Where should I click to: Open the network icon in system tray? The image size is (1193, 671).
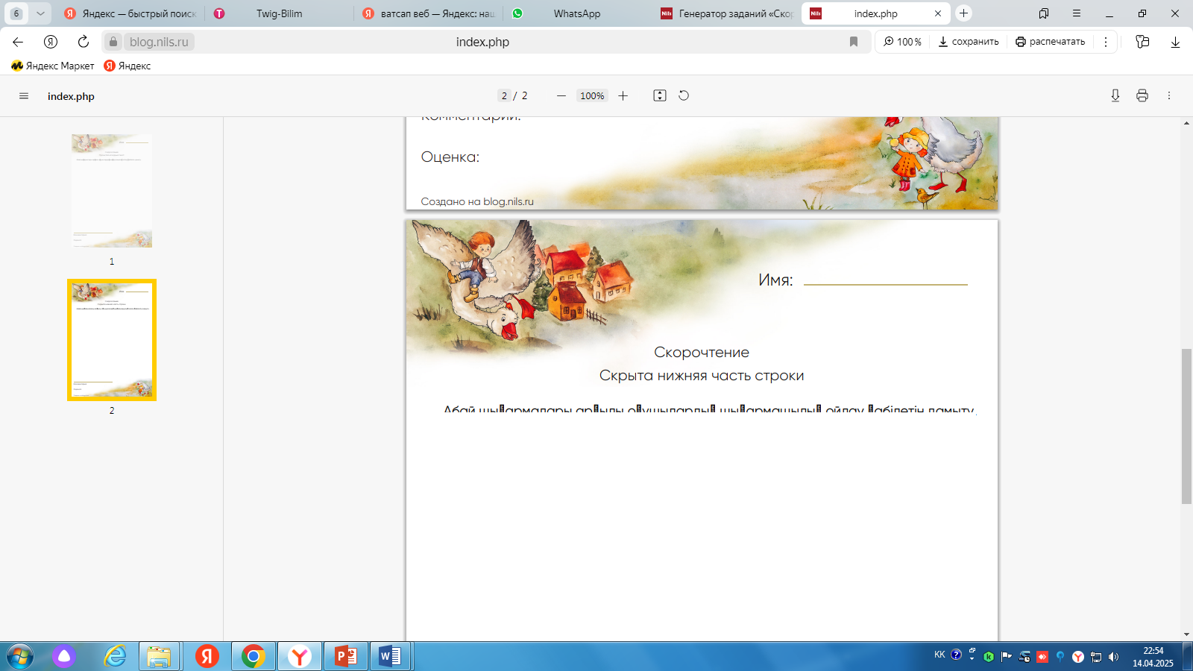[1096, 657]
